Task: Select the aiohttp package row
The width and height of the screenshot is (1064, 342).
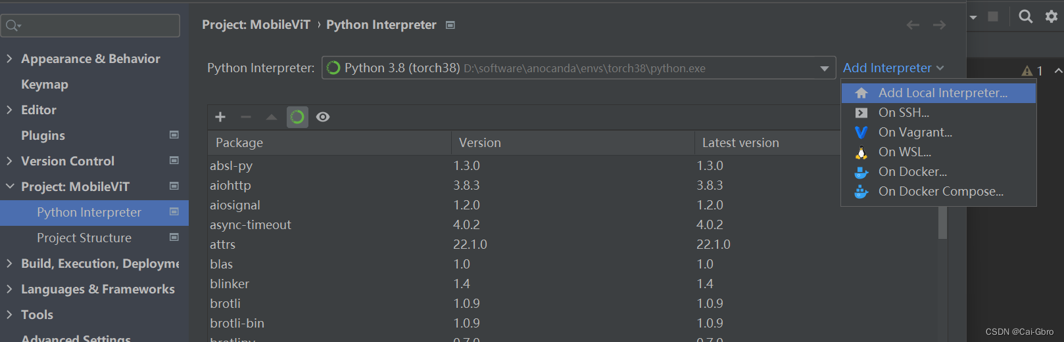Action: tap(572, 186)
